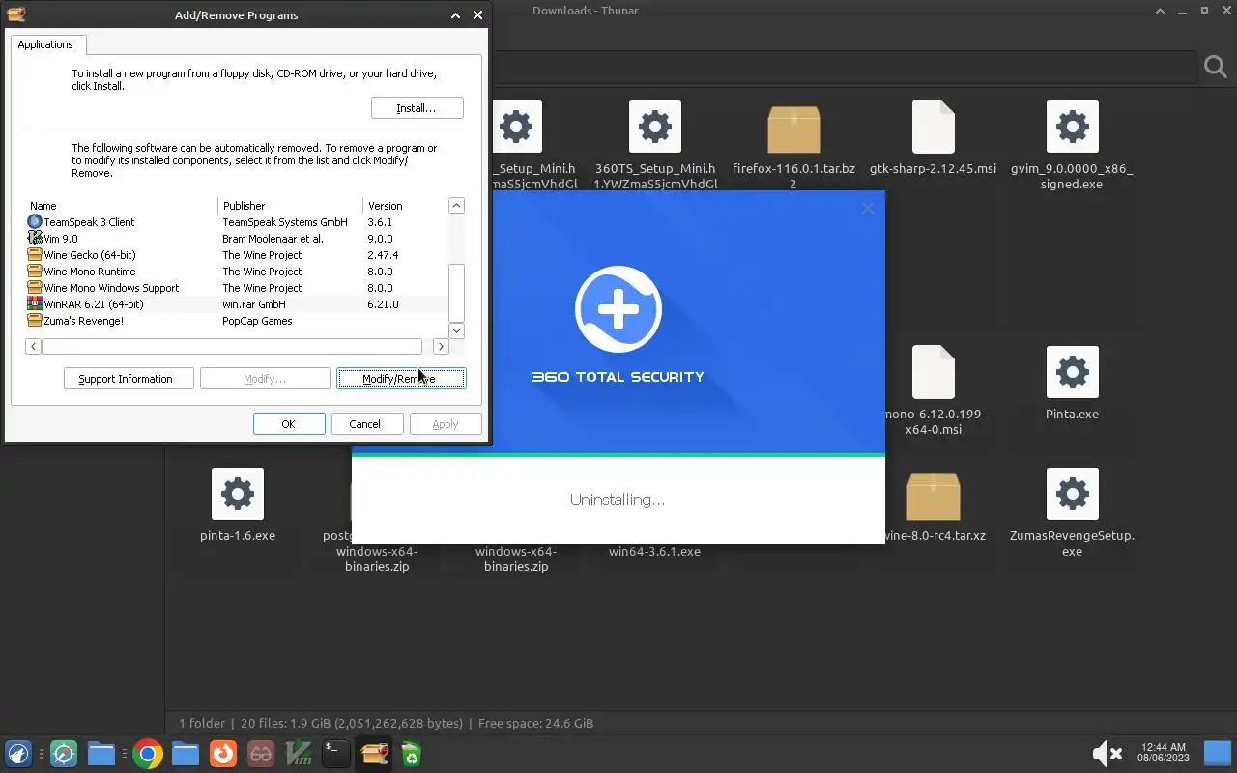Open the wolf logo menu in taskbar
The width and height of the screenshot is (1237, 773).
18,754
